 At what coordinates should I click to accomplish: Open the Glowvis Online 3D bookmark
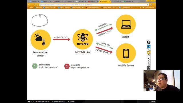click(108, 8)
